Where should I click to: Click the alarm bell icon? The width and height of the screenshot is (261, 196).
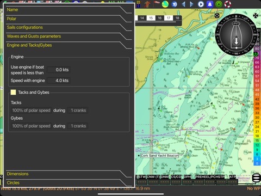coord(210,4)
